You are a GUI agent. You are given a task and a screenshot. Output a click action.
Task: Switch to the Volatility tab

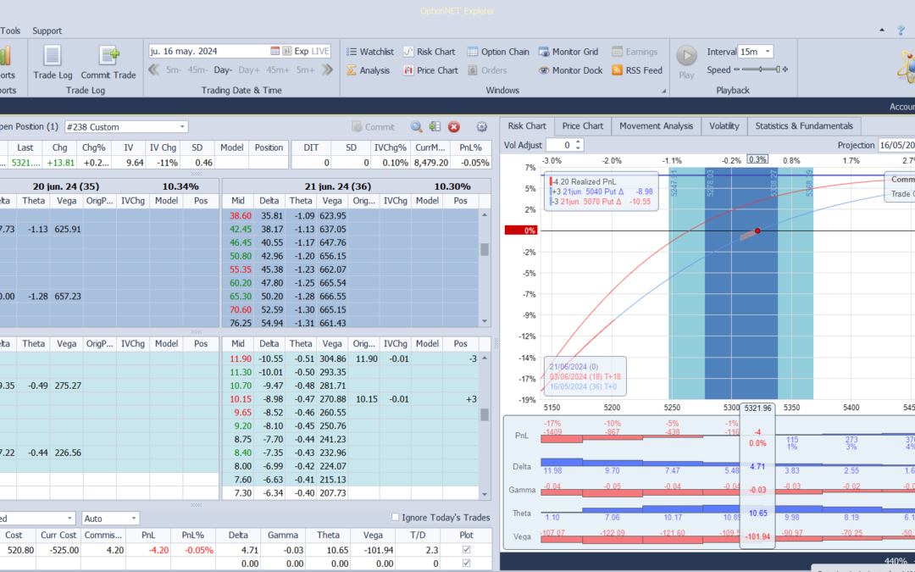point(724,126)
